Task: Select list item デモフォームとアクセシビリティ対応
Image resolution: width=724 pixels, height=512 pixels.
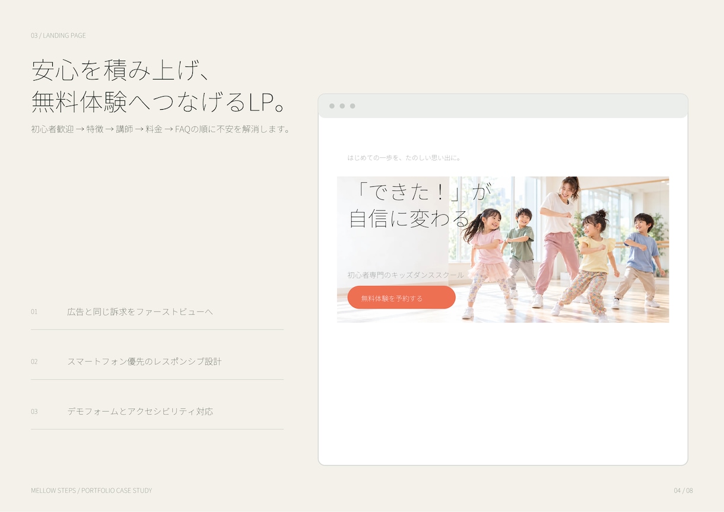Action: coord(140,411)
